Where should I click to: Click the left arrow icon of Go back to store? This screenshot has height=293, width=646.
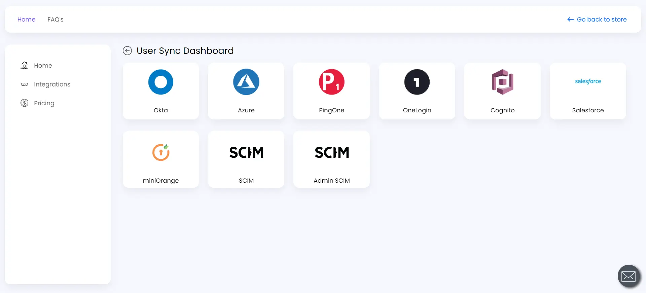tap(571, 20)
